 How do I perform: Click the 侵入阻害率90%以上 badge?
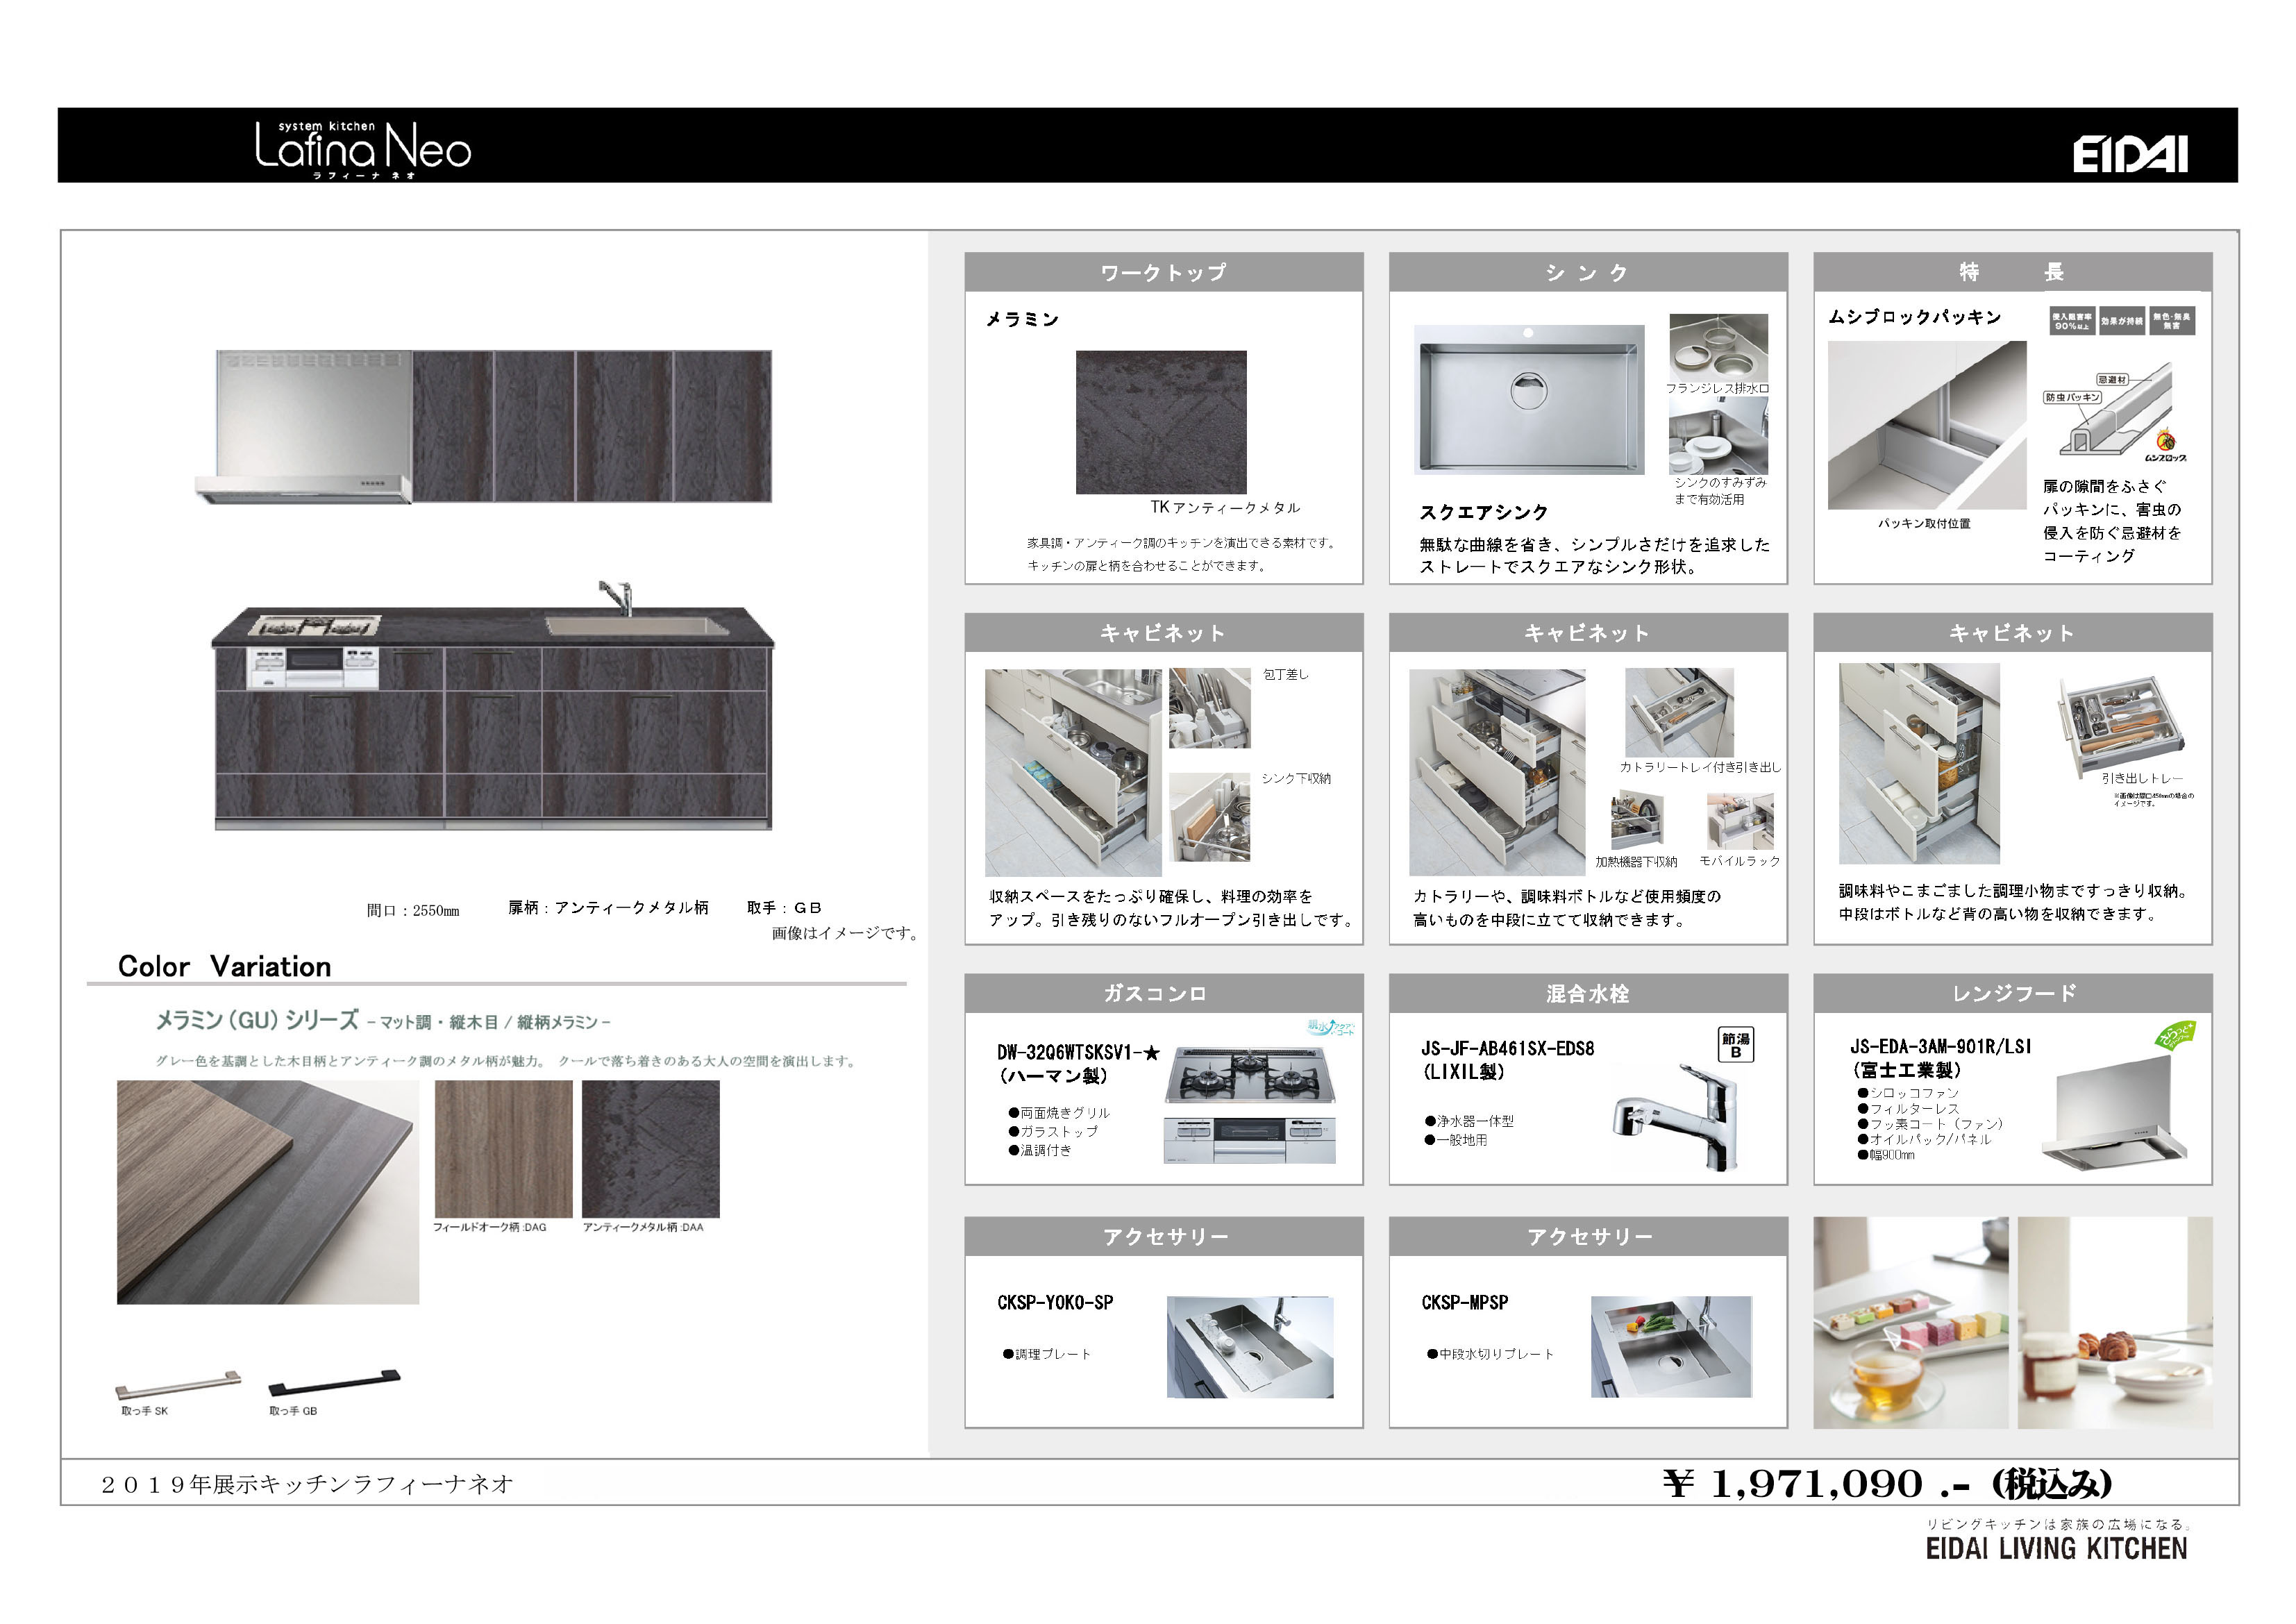point(2072,321)
